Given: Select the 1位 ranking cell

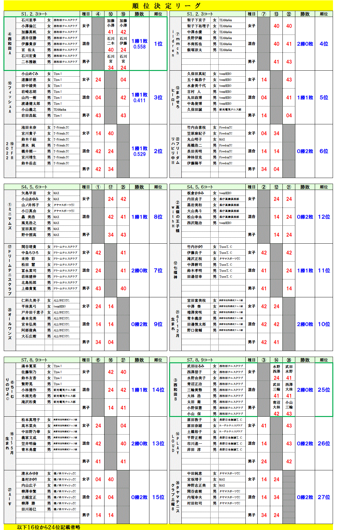Looking at the screenshot, I should coord(158,44).
